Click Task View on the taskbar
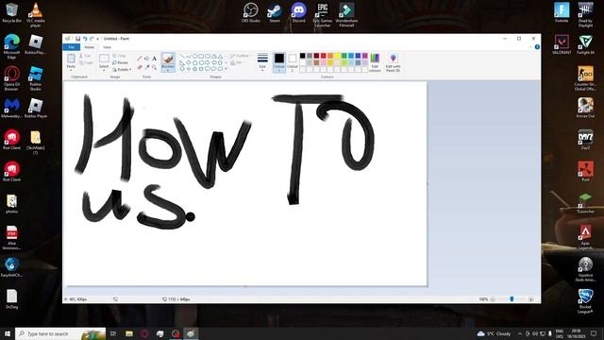This screenshot has width=604, height=340. coord(113,333)
